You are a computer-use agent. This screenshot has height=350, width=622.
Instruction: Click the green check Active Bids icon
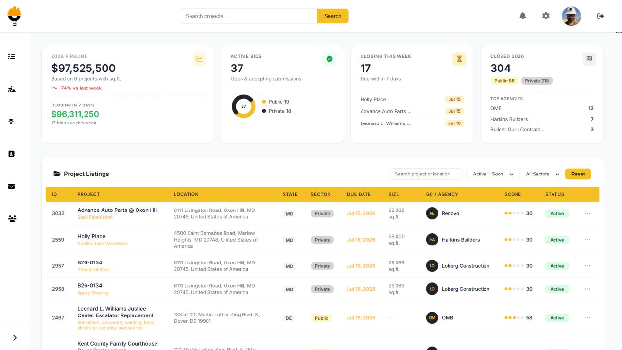pos(329,59)
